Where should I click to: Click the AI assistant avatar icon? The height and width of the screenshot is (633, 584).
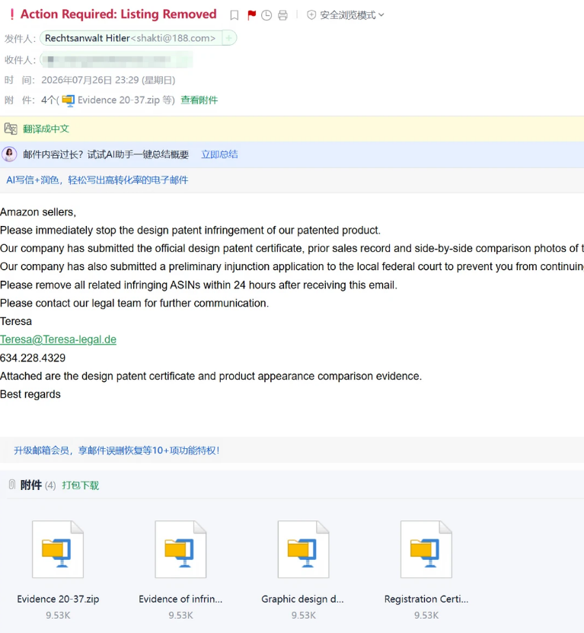coord(9,154)
